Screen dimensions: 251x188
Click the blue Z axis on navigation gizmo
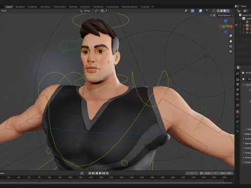pos(226,21)
